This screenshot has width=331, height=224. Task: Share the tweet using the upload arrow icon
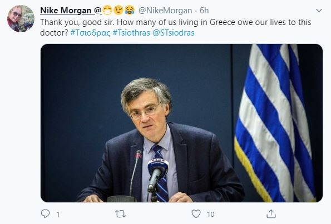pos(271,213)
